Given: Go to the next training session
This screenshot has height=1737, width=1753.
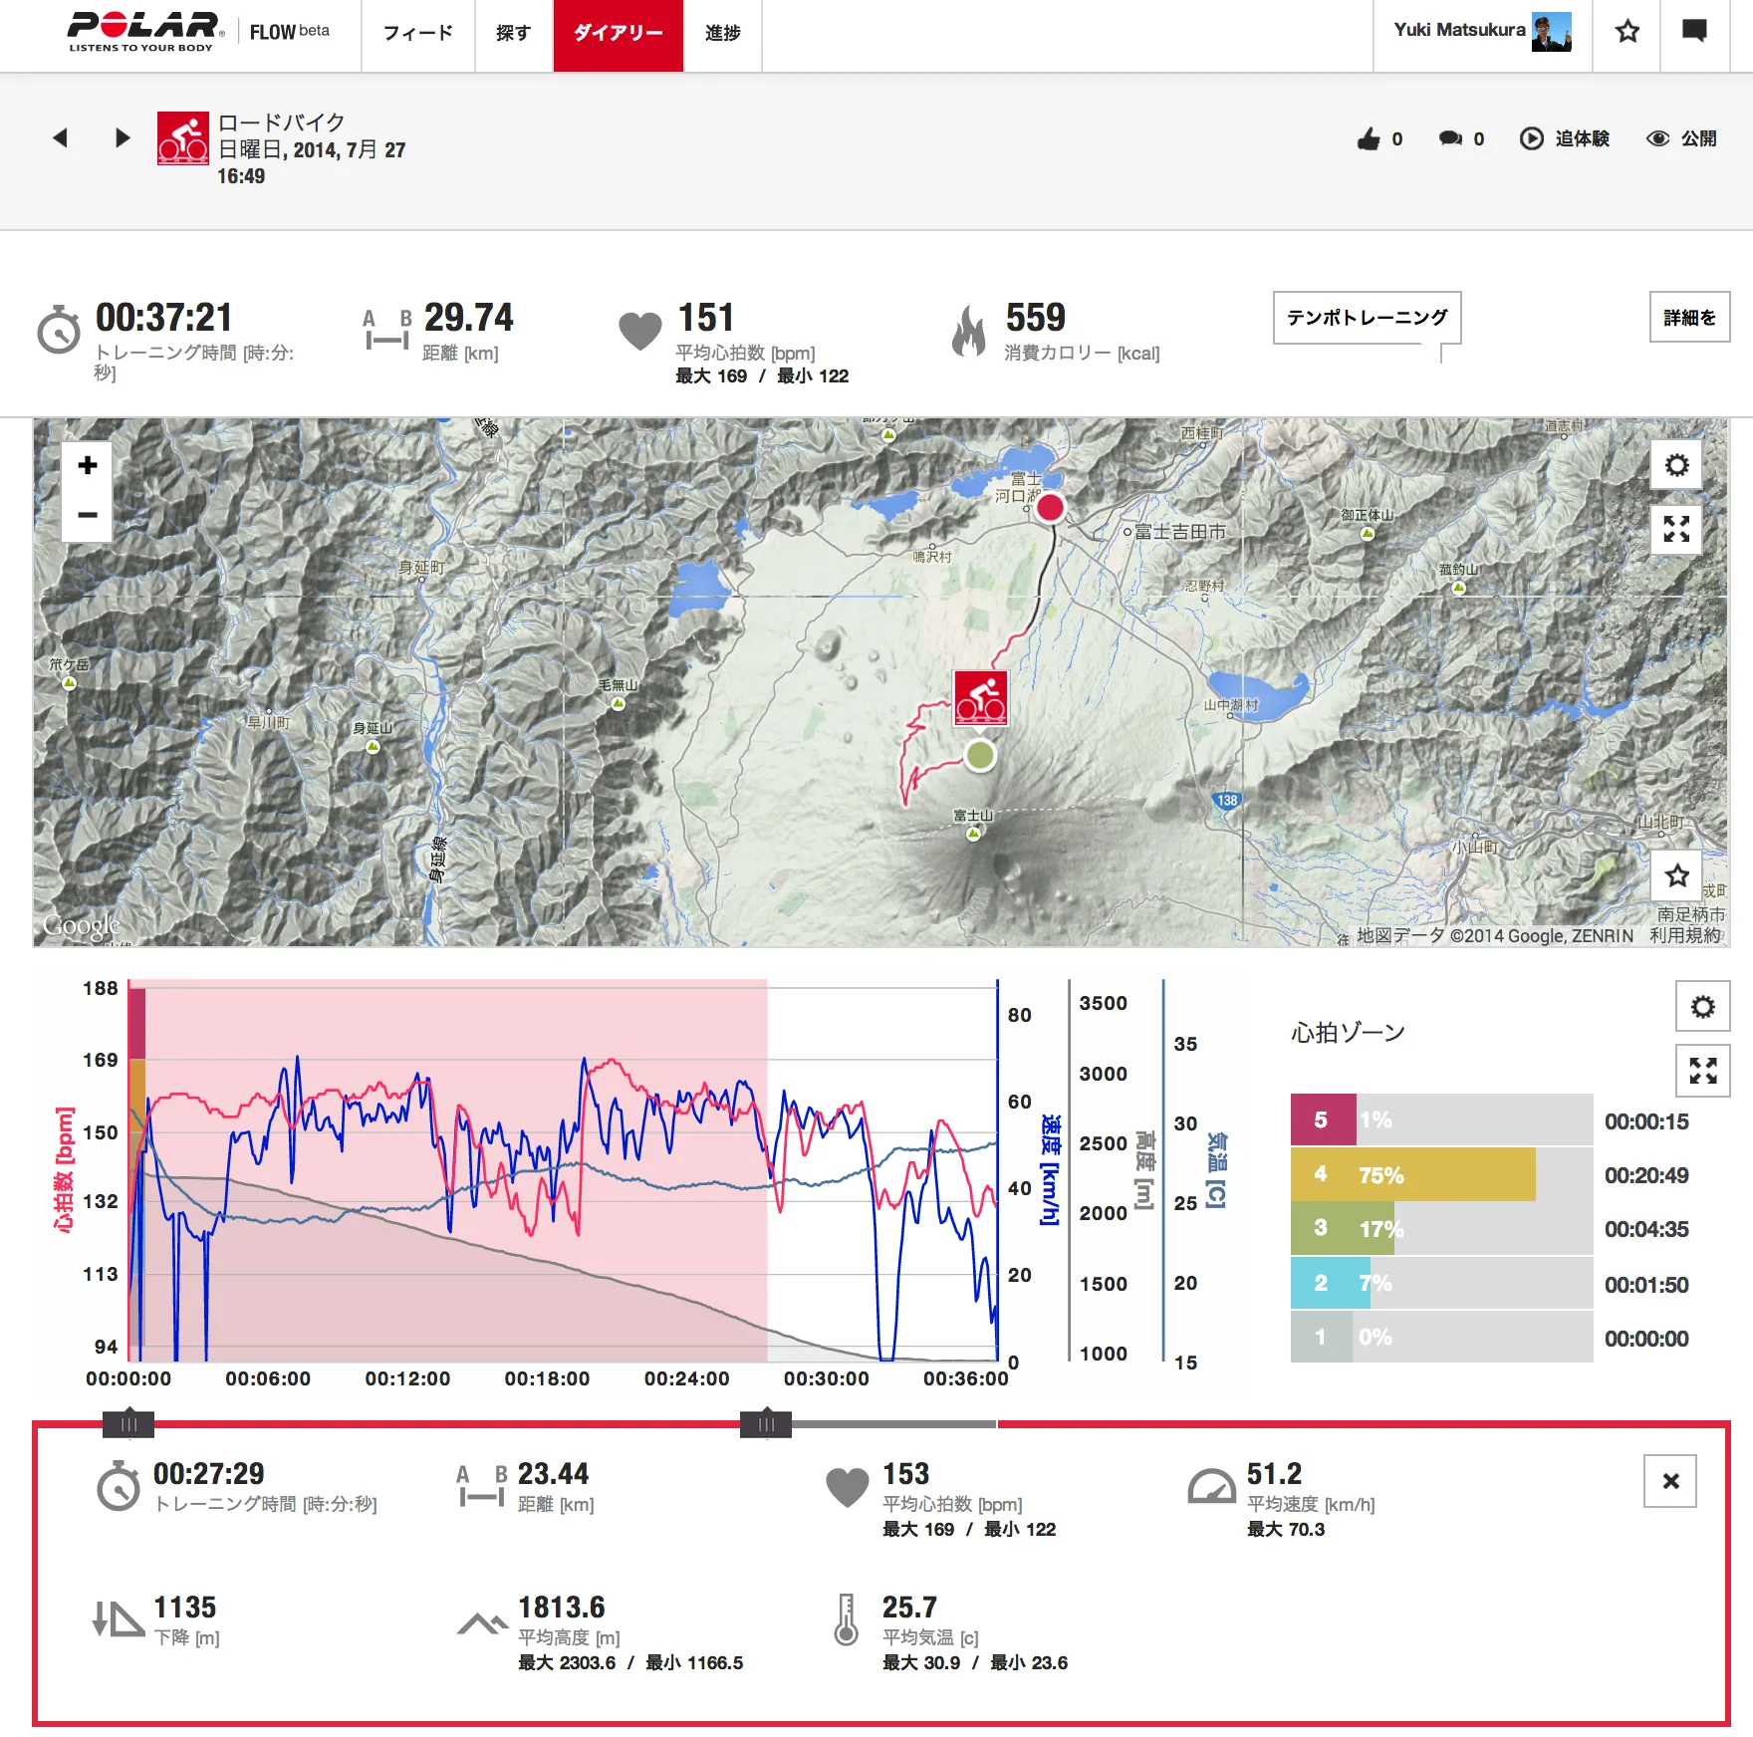Looking at the screenshot, I should pyautogui.click(x=123, y=137).
